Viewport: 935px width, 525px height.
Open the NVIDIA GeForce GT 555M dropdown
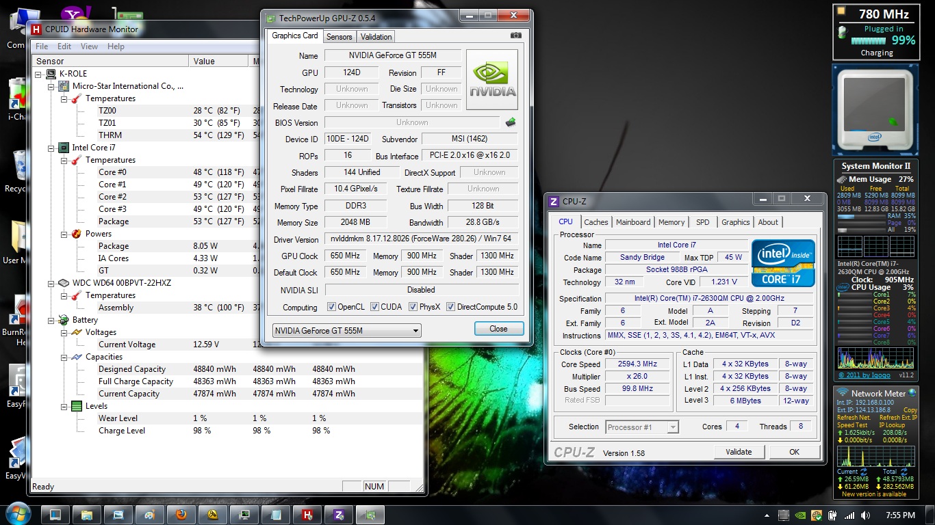[x=346, y=330]
